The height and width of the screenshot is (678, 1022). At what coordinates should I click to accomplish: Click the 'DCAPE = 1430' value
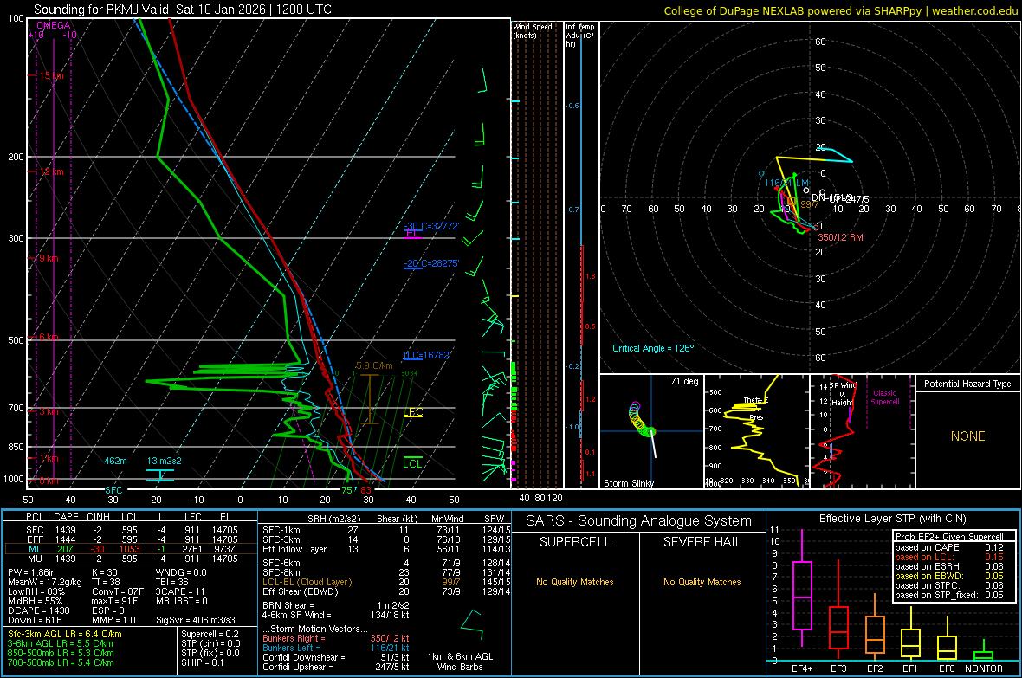pyautogui.click(x=38, y=610)
